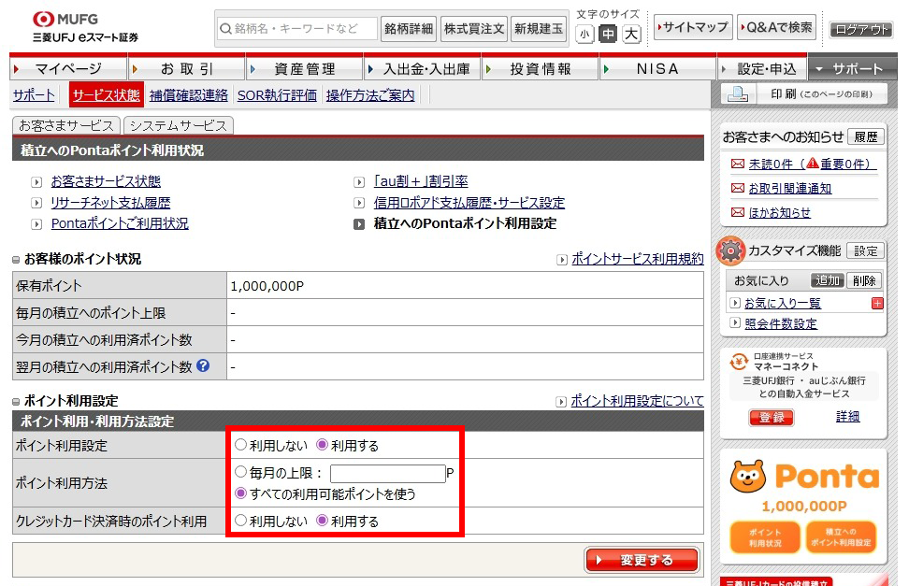Select 利用しない for ポイント利用設定
This screenshot has width=909, height=586.
point(241,446)
